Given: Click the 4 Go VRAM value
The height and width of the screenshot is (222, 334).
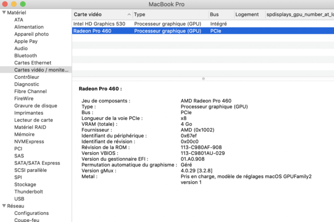Looking at the screenshot, I should (x=186, y=124).
